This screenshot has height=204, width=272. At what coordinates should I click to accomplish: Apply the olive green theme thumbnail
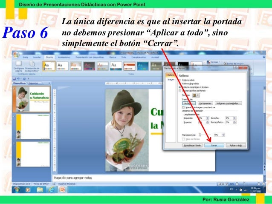[156, 66]
